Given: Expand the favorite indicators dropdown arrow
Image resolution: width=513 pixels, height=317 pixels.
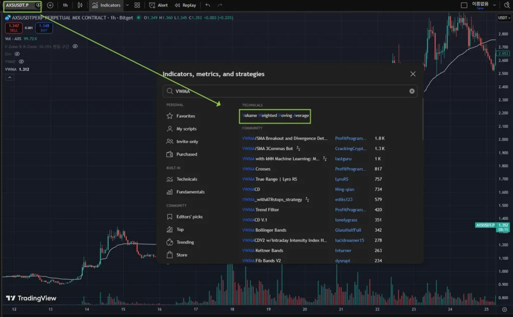Looking at the screenshot, I should (127, 5).
